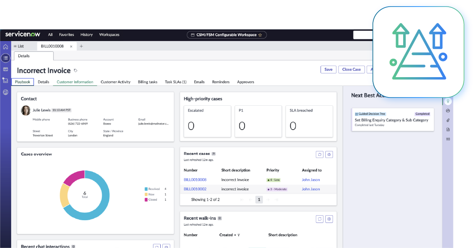Filter the Created column in walk-ins
This screenshot has height=248, width=475.
tap(239, 235)
